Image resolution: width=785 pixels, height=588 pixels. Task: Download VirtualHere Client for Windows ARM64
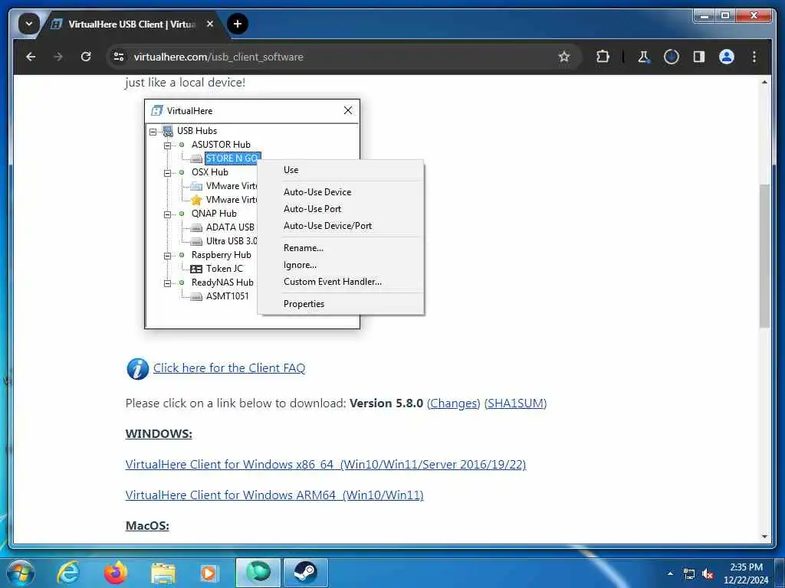point(274,495)
